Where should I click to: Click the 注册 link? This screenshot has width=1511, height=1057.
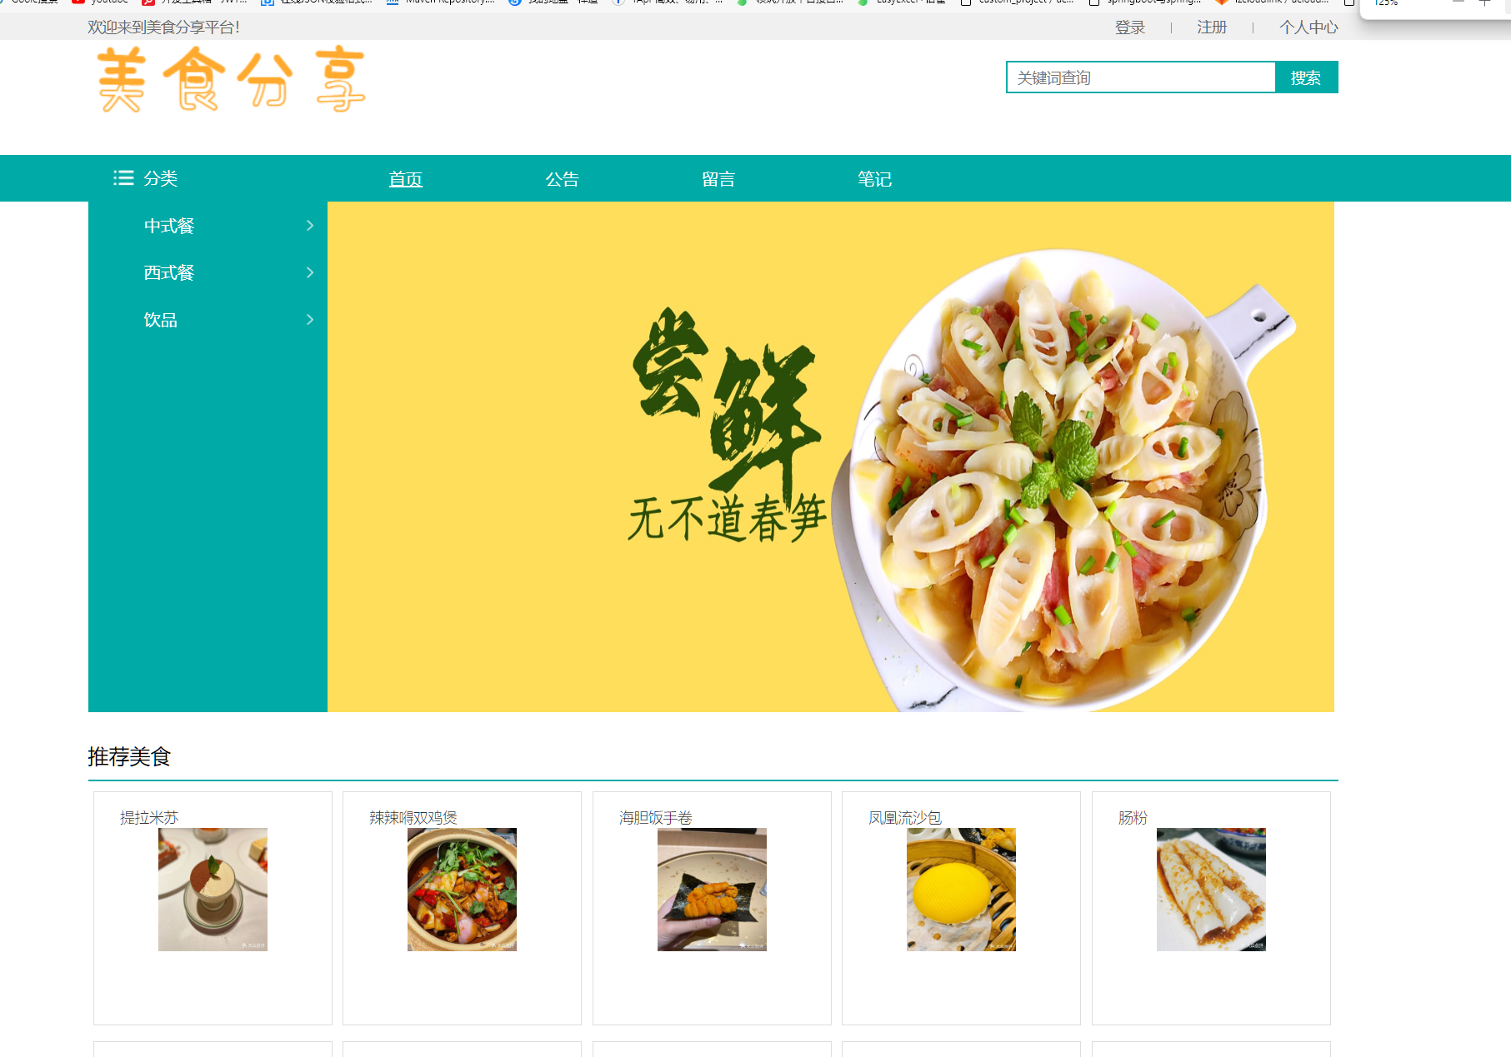click(x=1212, y=27)
